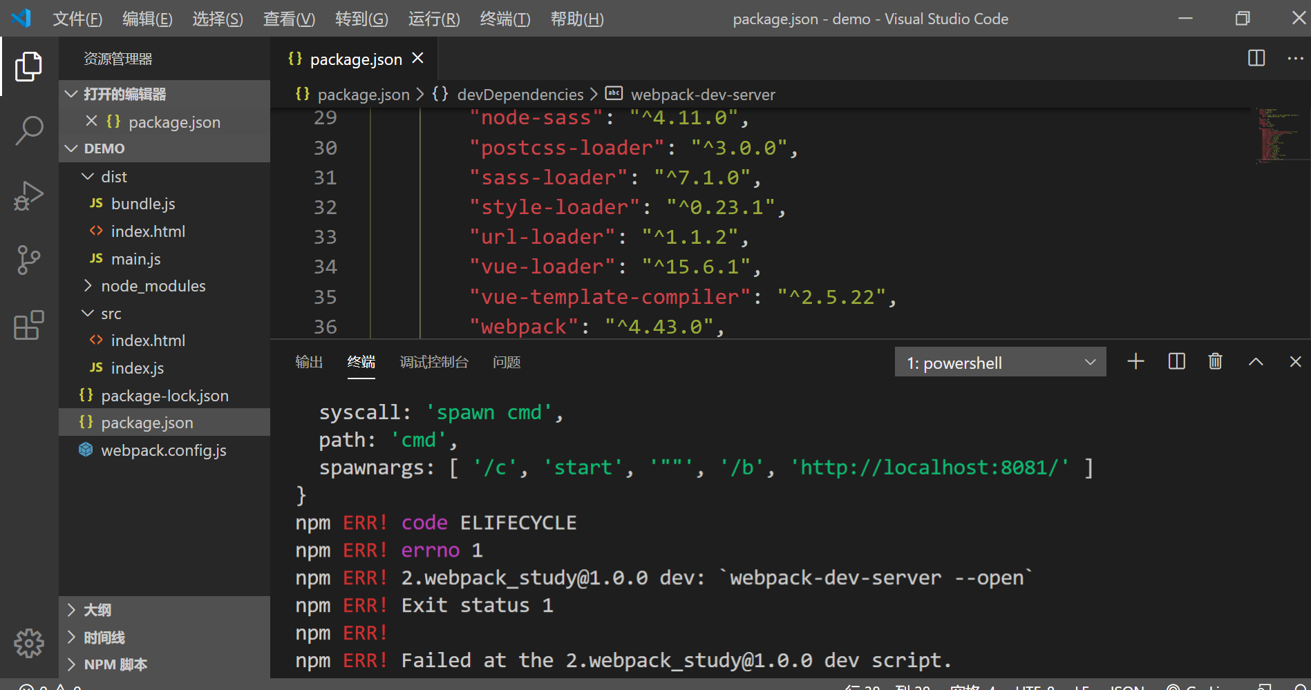Open the Selection menu
This screenshot has height=690, width=1311.
(218, 19)
